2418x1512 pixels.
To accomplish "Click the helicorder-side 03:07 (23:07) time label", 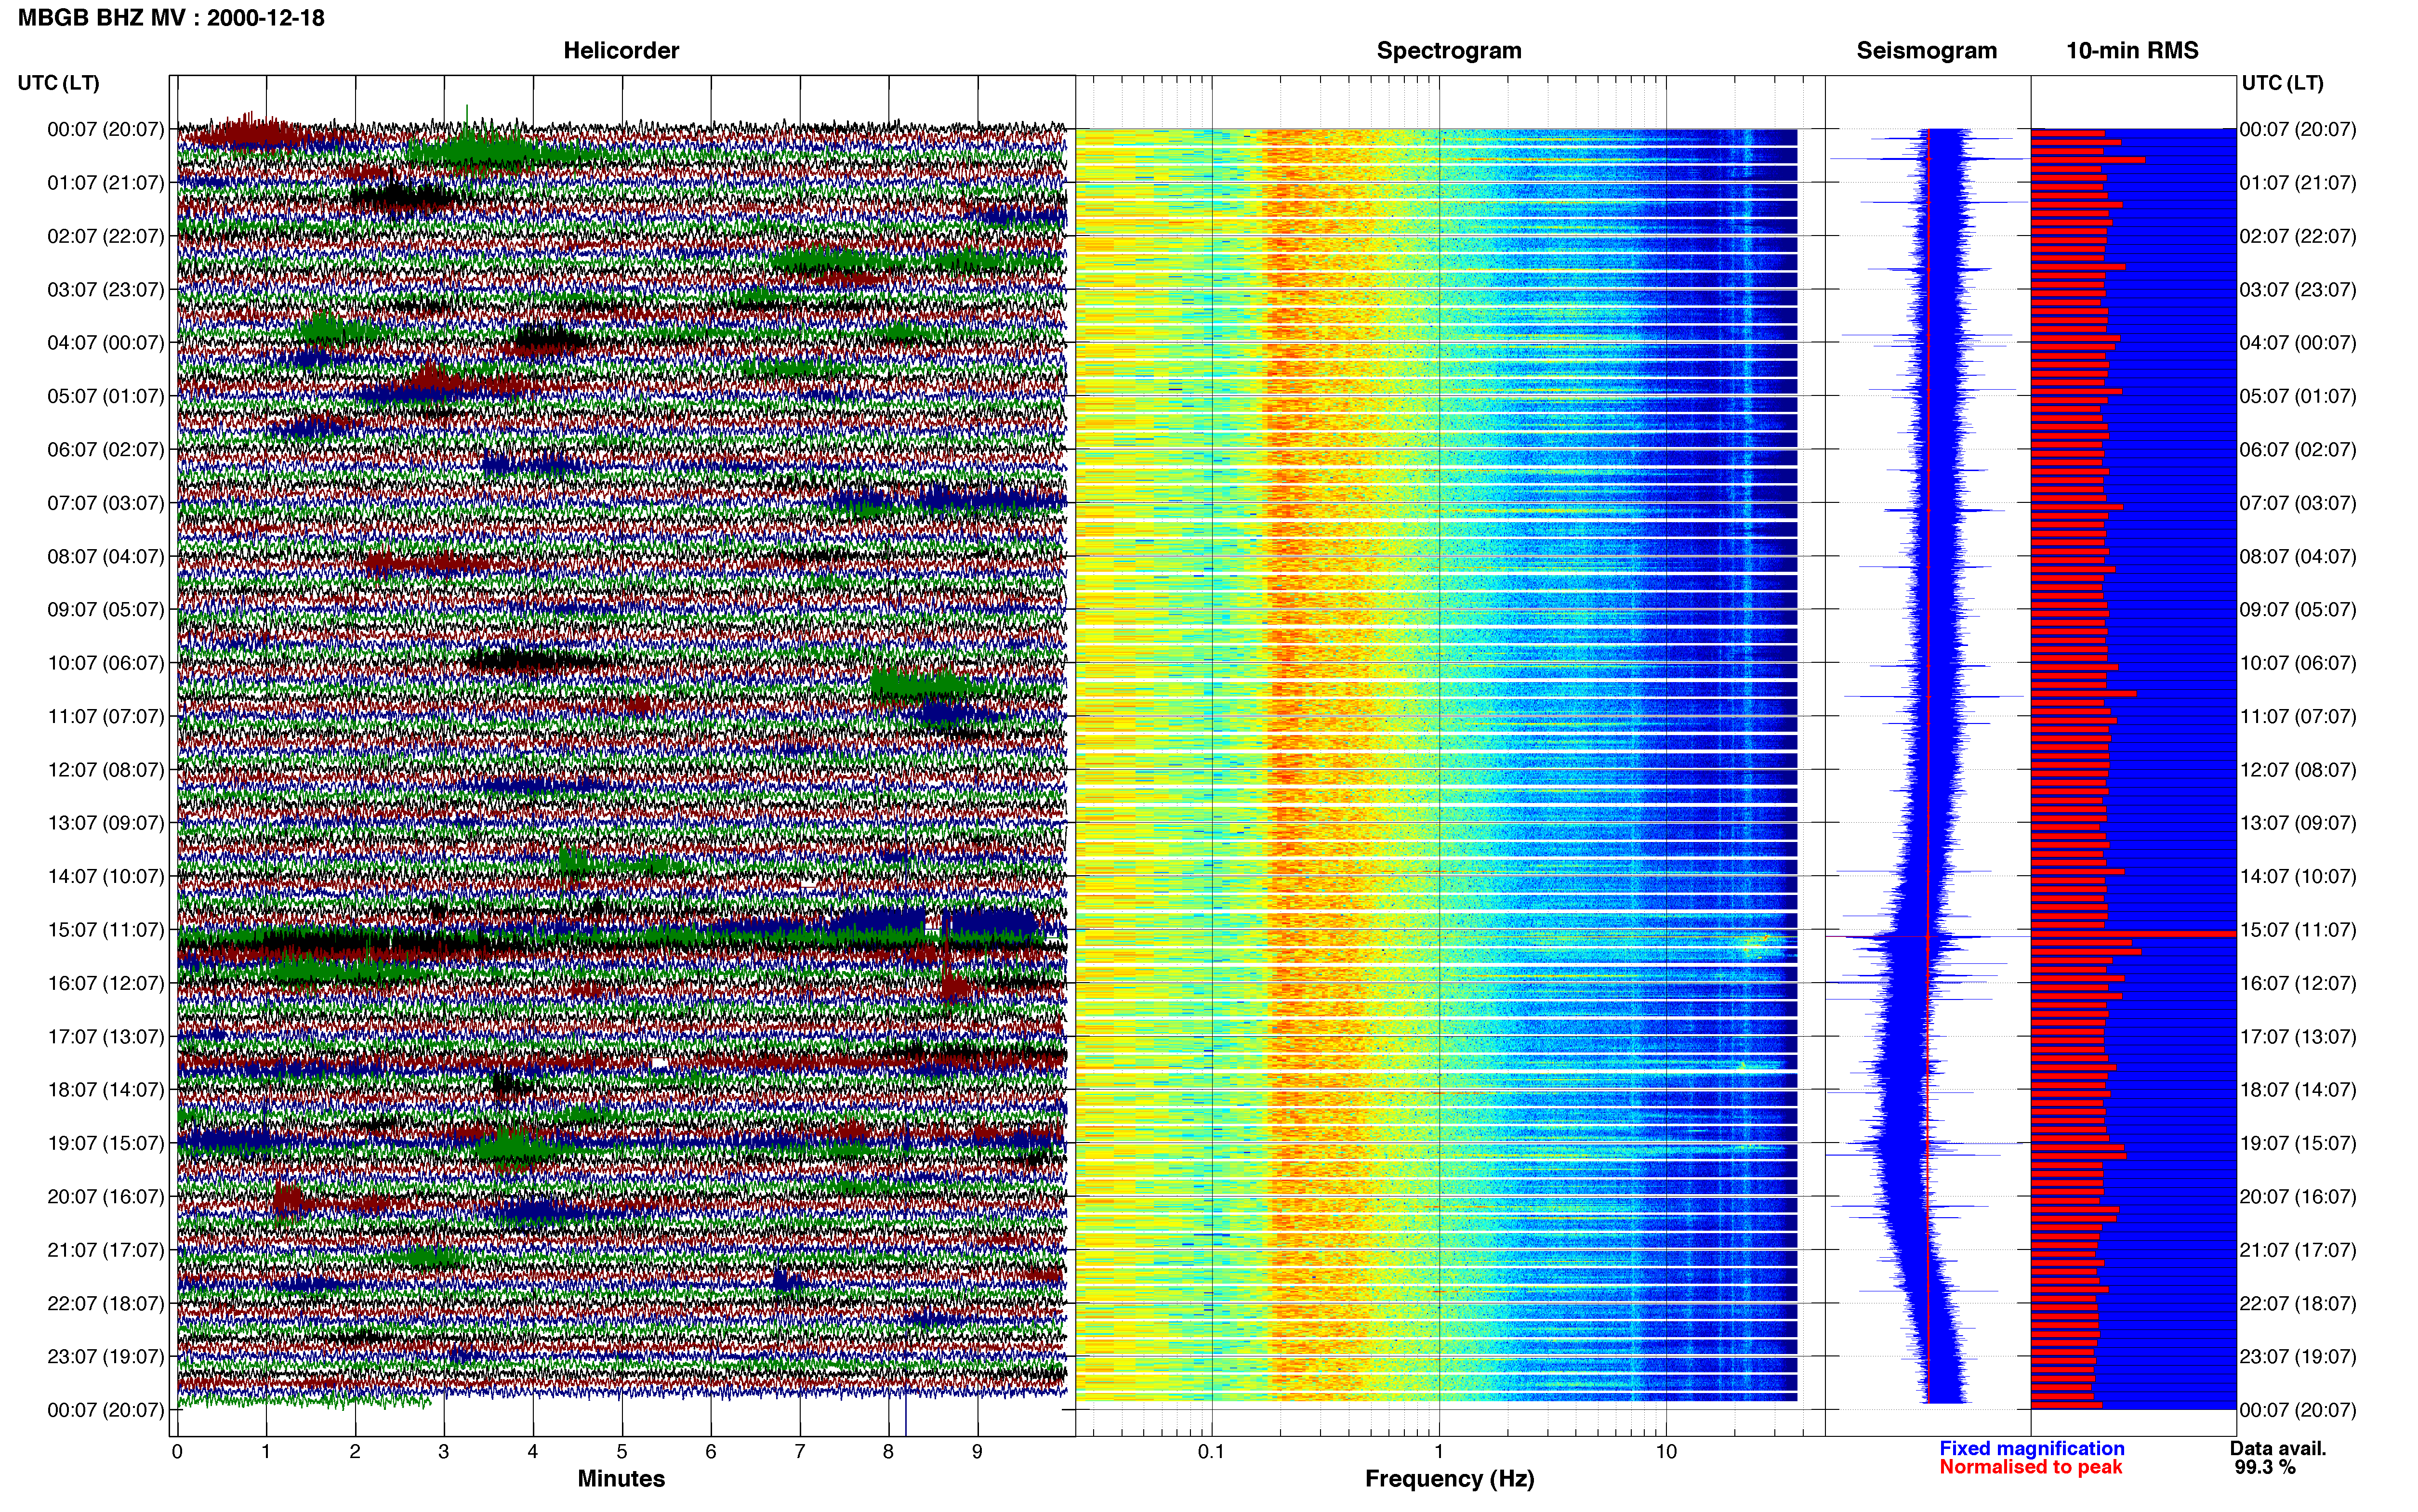I will [106, 290].
